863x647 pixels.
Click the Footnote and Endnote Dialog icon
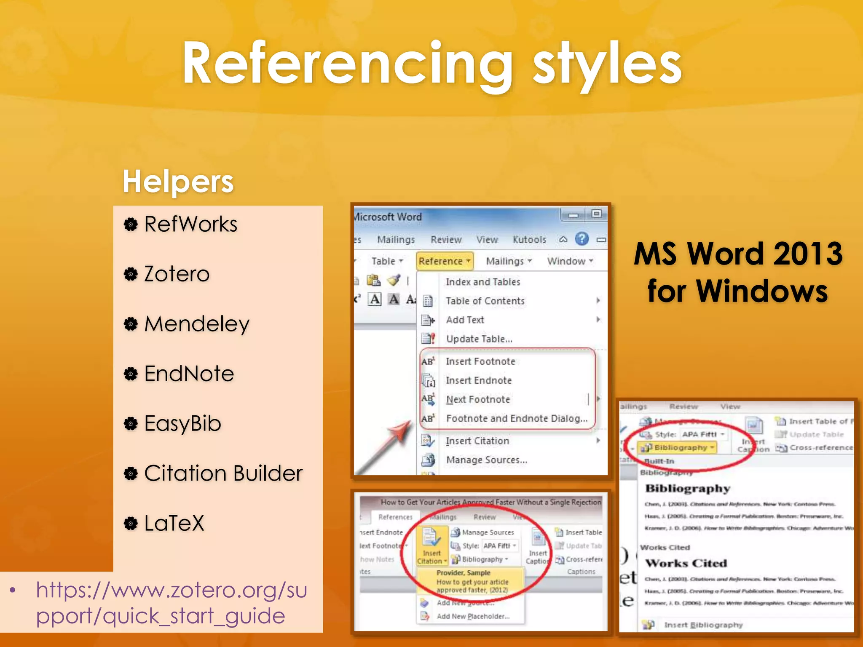tap(428, 418)
